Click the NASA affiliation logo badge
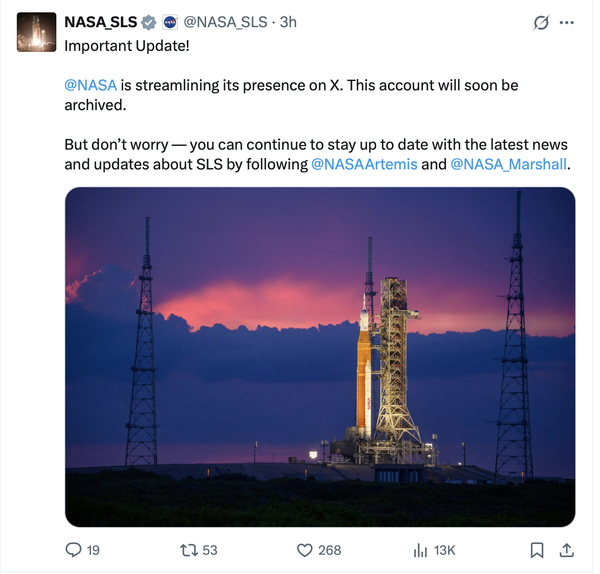 pyautogui.click(x=170, y=22)
